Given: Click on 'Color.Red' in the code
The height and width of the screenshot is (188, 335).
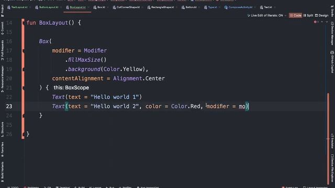Looking at the screenshot, I should pyautogui.click(x=186, y=107).
